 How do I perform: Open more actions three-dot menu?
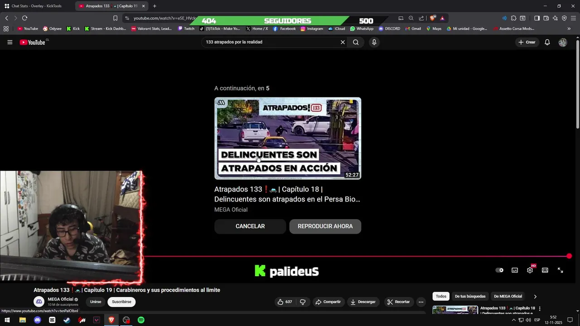421,302
